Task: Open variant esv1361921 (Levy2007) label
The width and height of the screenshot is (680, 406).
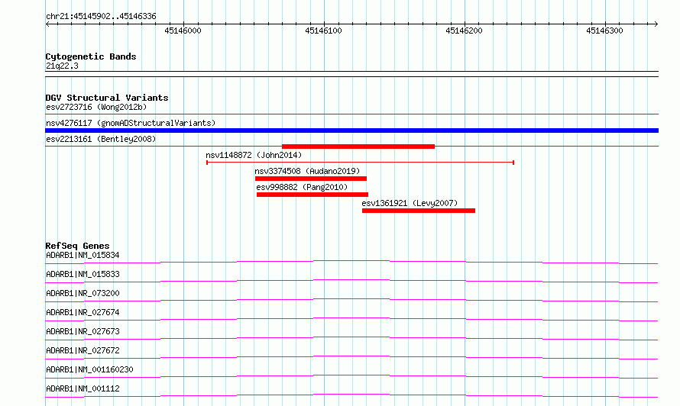Action: click(x=410, y=203)
